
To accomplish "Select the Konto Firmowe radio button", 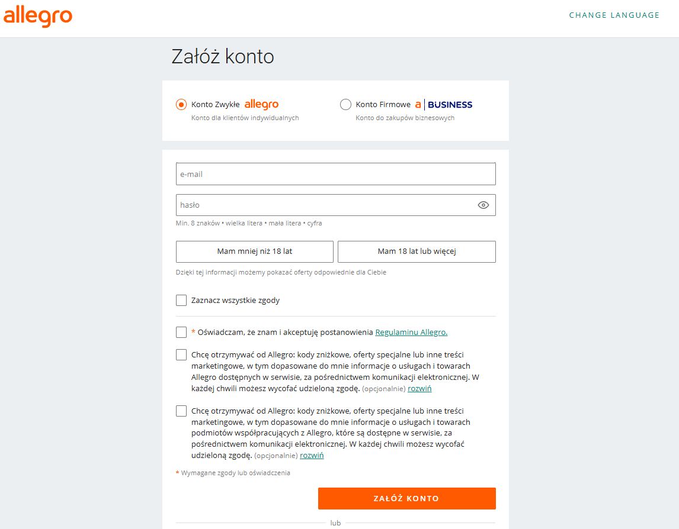I will (x=345, y=105).
